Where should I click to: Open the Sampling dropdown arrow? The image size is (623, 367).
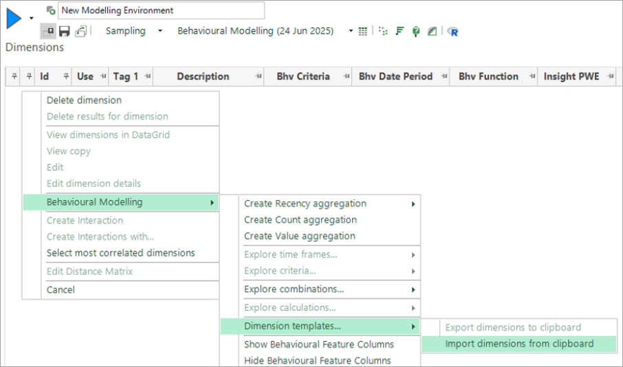tap(160, 31)
